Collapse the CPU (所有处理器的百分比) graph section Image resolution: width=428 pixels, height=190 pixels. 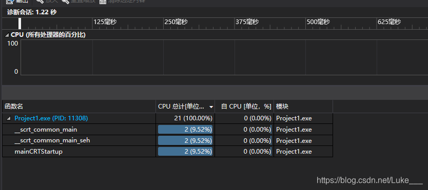point(7,35)
